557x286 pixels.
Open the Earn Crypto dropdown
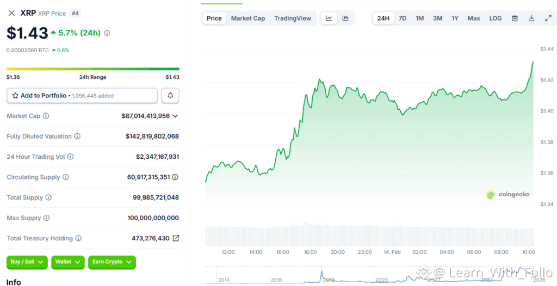(x=112, y=262)
